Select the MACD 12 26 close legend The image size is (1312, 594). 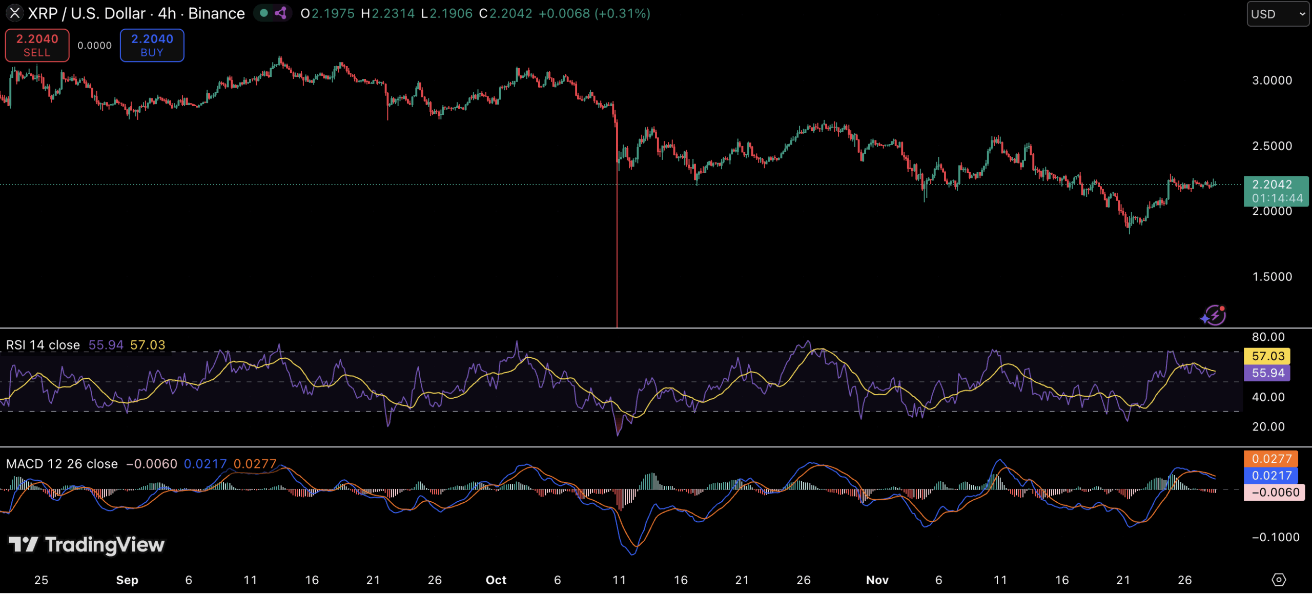(x=62, y=464)
